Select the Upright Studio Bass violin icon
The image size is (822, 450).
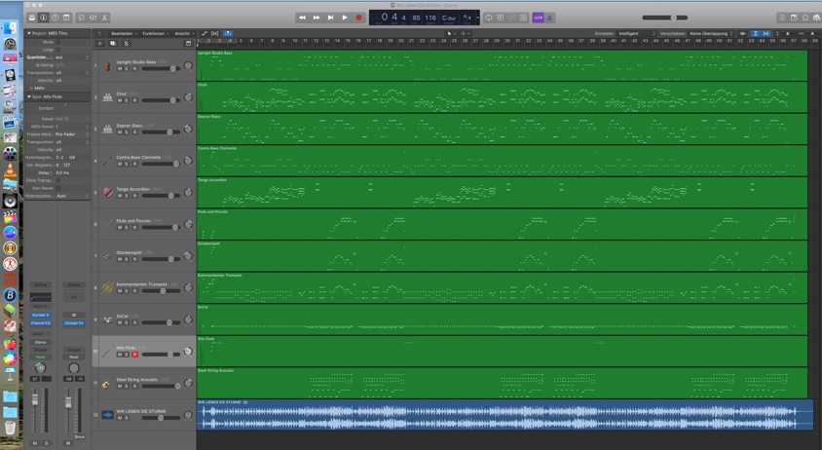[x=107, y=66]
